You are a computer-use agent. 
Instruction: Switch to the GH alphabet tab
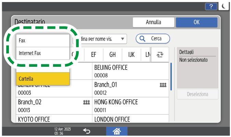[x=112, y=54]
